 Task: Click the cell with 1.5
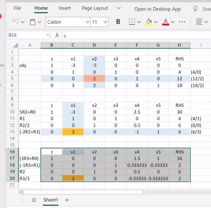[137, 158]
